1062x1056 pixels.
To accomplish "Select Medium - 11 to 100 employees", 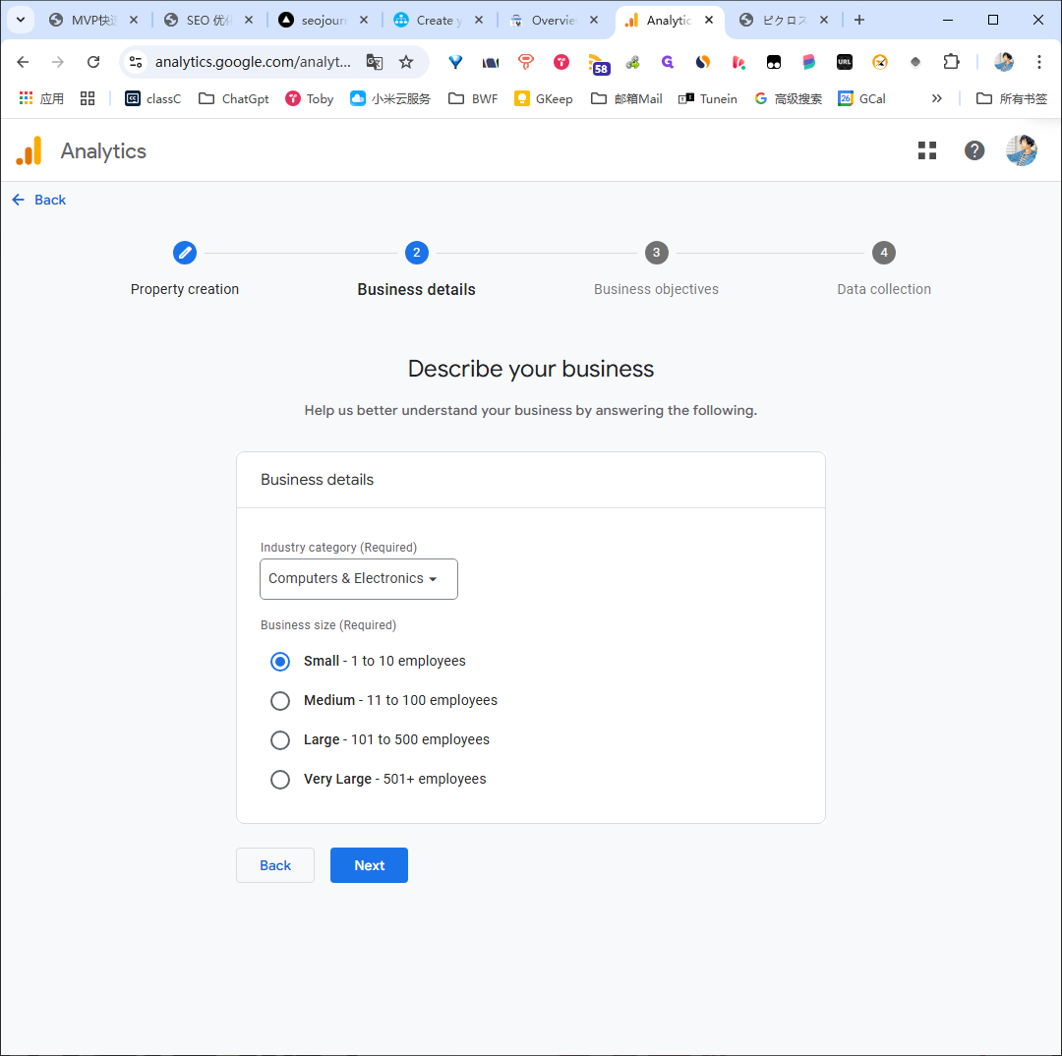I will point(383,700).
